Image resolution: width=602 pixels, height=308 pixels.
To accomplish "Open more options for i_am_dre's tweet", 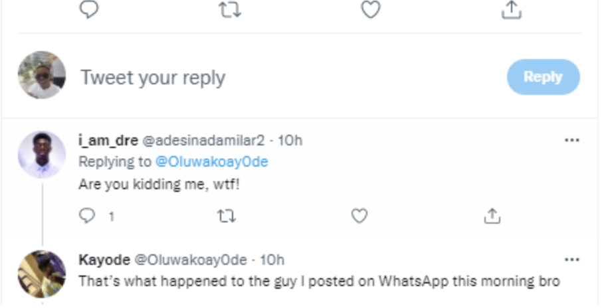I will pyautogui.click(x=571, y=141).
